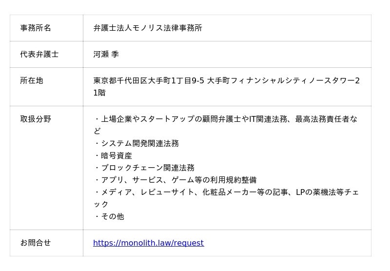This screenshot has width=390, height=271.
Task: Click the 事務所名 row label
Action: click(36, 28)
